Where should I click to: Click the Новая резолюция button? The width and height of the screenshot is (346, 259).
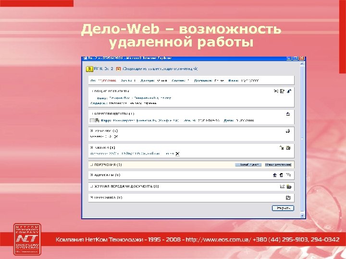click(278, 165)
